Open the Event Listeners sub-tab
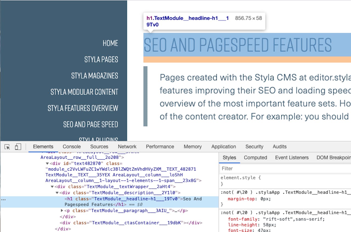Viewport: 351px width, 232px height. pyautogui.click(x=292, y=158)
